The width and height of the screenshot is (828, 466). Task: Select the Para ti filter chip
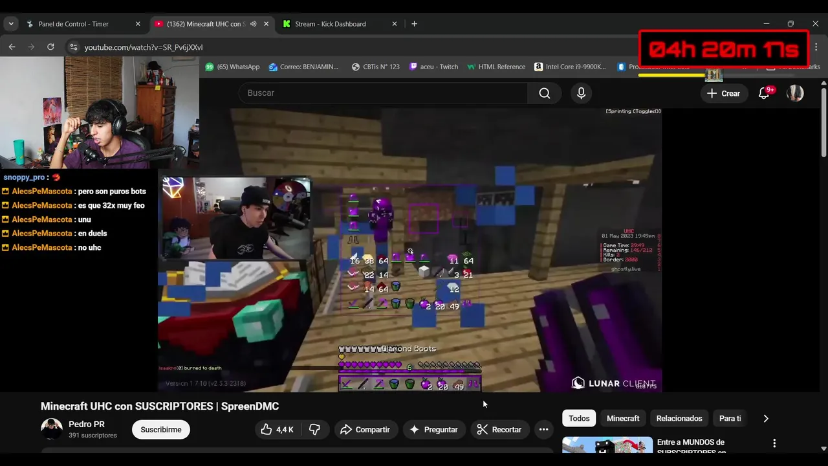coord(730,418)
